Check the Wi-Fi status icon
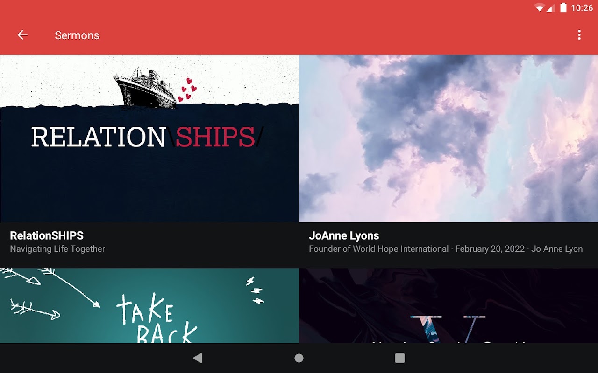598x373 pixels. point(540,8)
